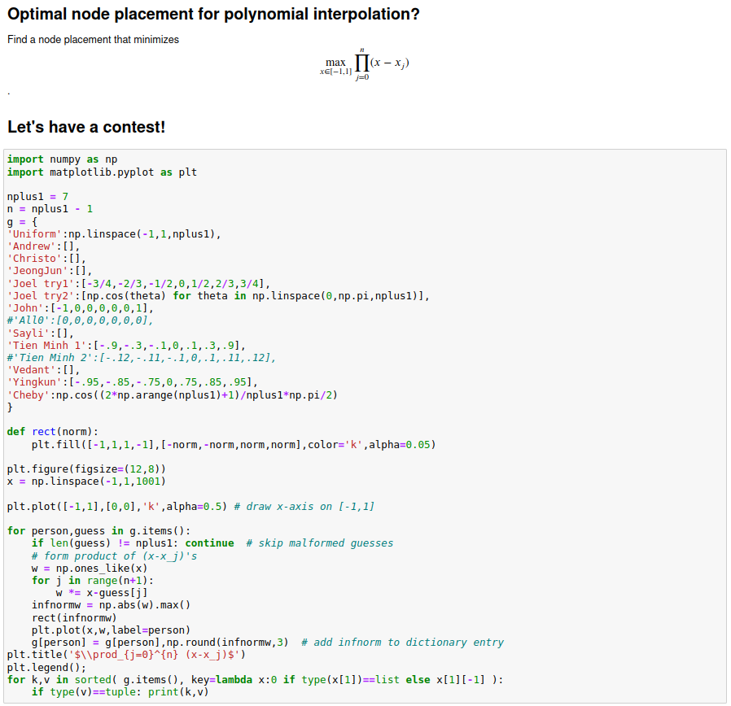731x706 pixels.
Task: Click the 'Optimal node placement' heading
Action: pyautogui.click(x=213, y=15)
